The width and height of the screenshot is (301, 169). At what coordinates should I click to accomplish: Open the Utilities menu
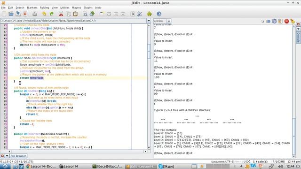[65, 8]
